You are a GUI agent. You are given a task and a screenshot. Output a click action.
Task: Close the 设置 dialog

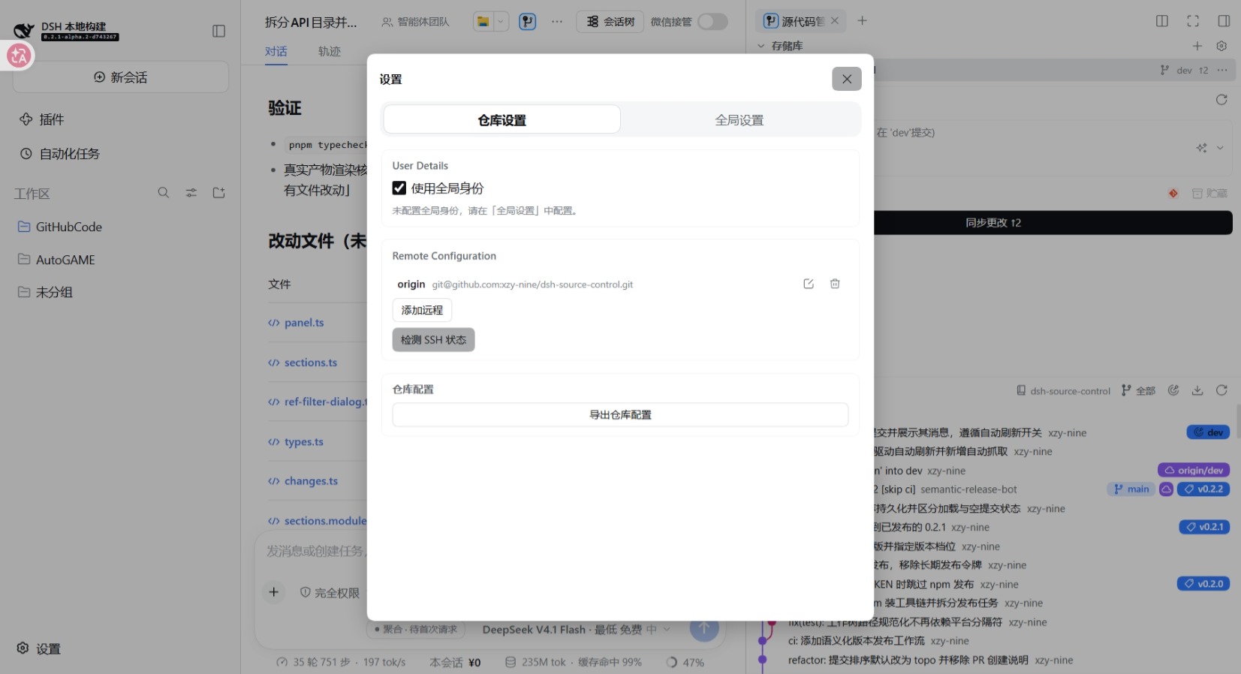coord(846,79)
